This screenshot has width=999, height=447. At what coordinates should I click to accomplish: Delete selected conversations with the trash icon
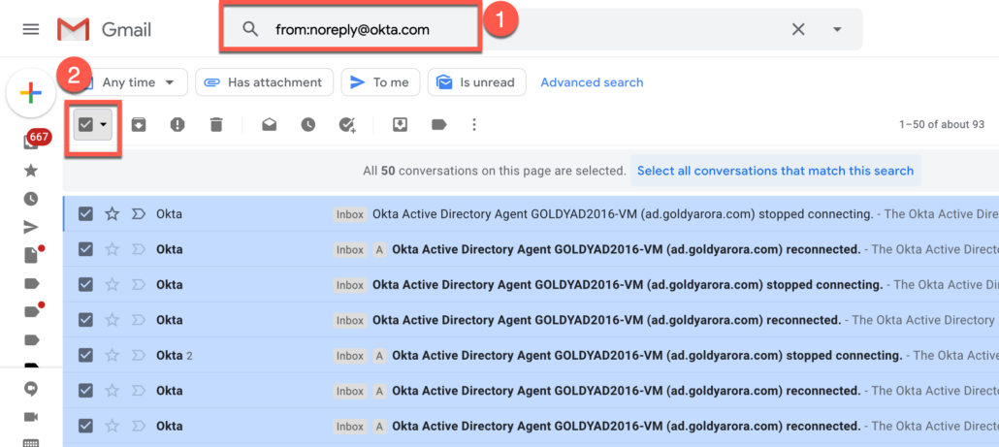[216, 125]
